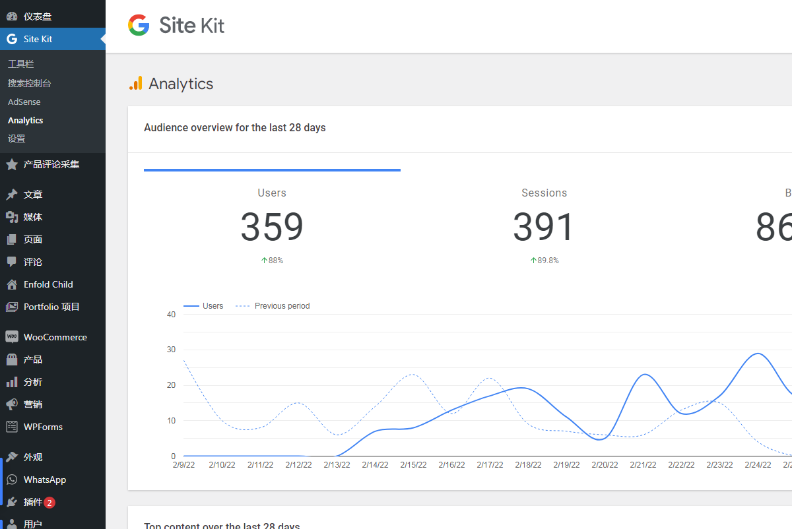The width and height of the screenshot is (792, 529).
Task: Open Enfold Child menu label
Action: [x=48, y=284]
